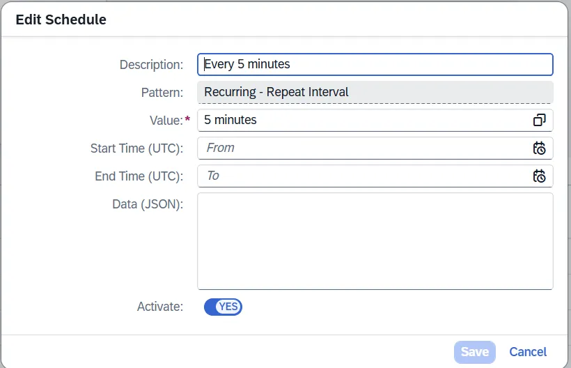Click the End Time (UTC) label
571x368 pixels.
[139, 176]
